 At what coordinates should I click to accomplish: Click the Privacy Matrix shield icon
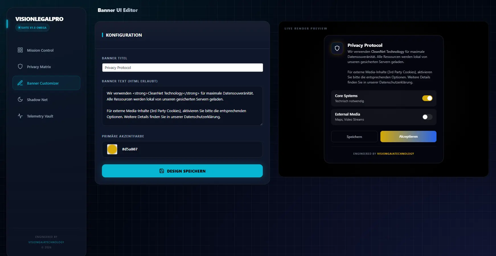click(20, 66)
